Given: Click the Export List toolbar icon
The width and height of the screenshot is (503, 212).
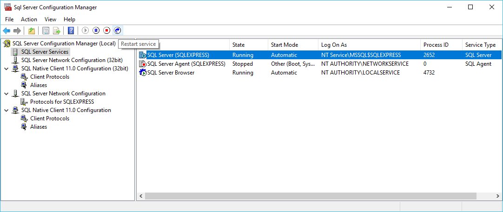Looking at the screenshot, I should point(56,31).
